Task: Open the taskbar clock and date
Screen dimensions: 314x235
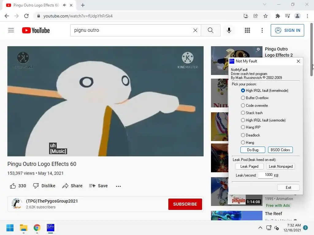Action: 292,228
